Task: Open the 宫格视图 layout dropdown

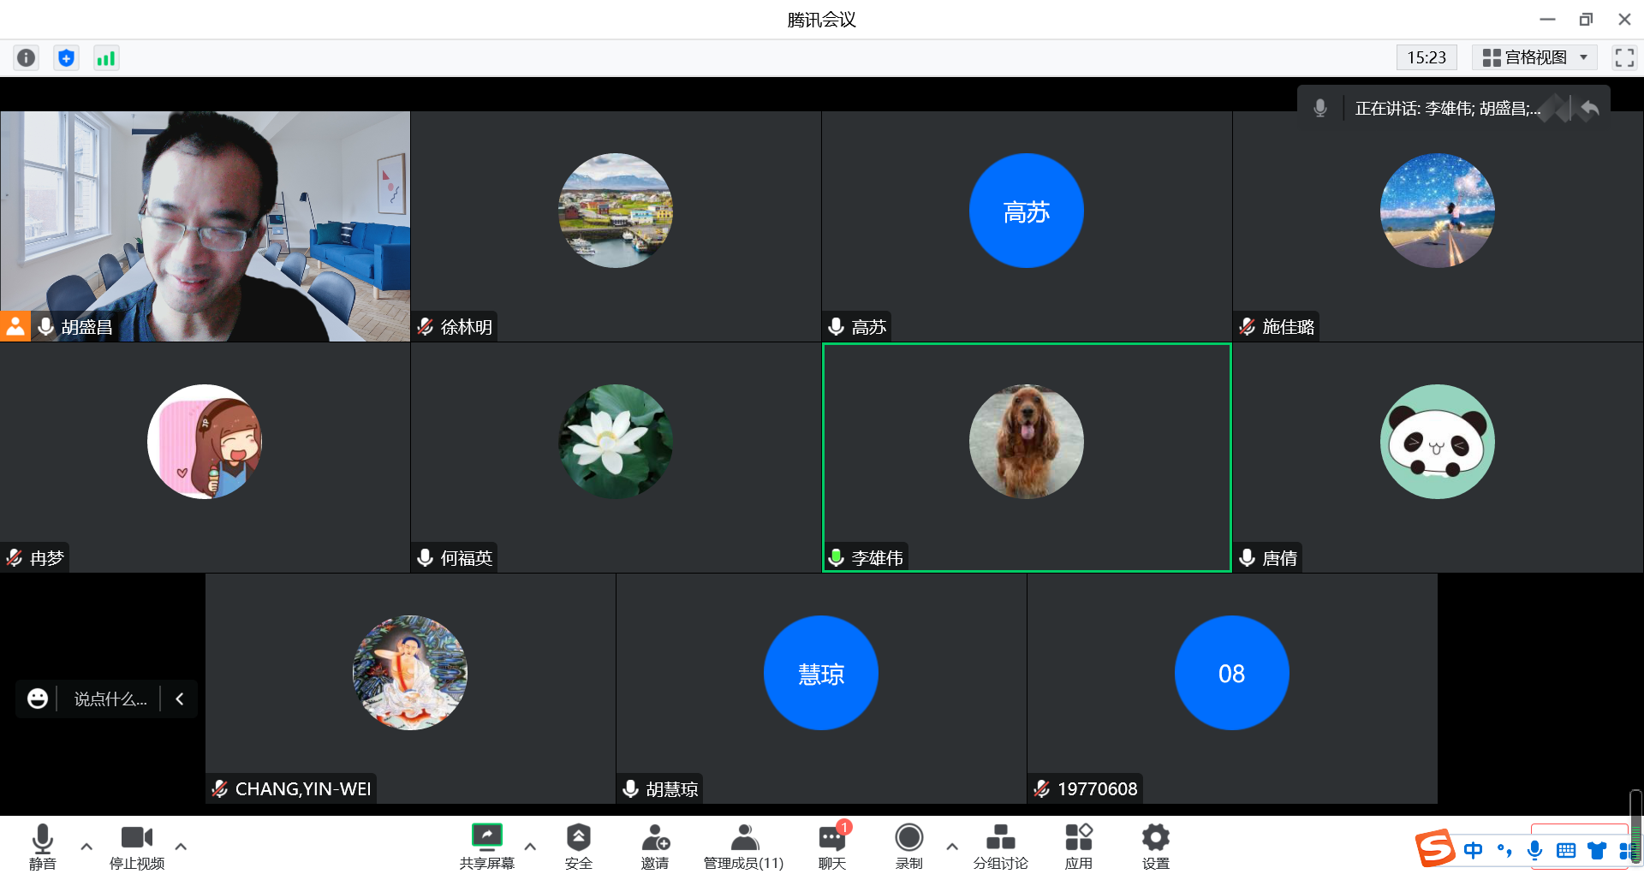Action: click(x=1534, y=57)
